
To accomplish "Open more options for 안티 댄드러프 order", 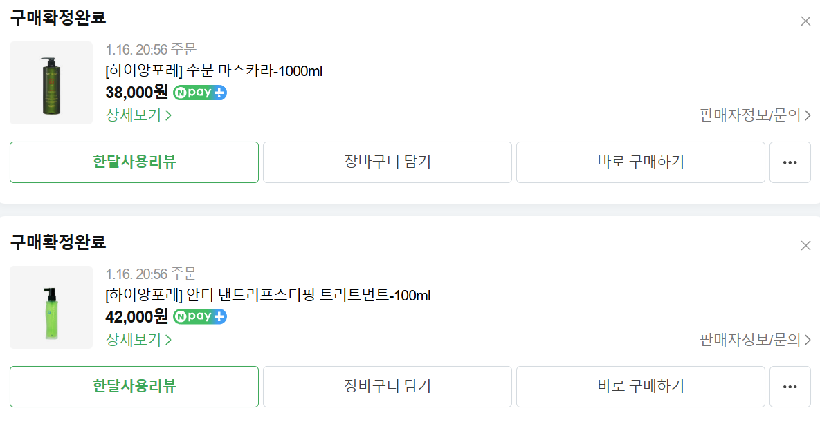I will pyautogui.click(x=790, y=387).
